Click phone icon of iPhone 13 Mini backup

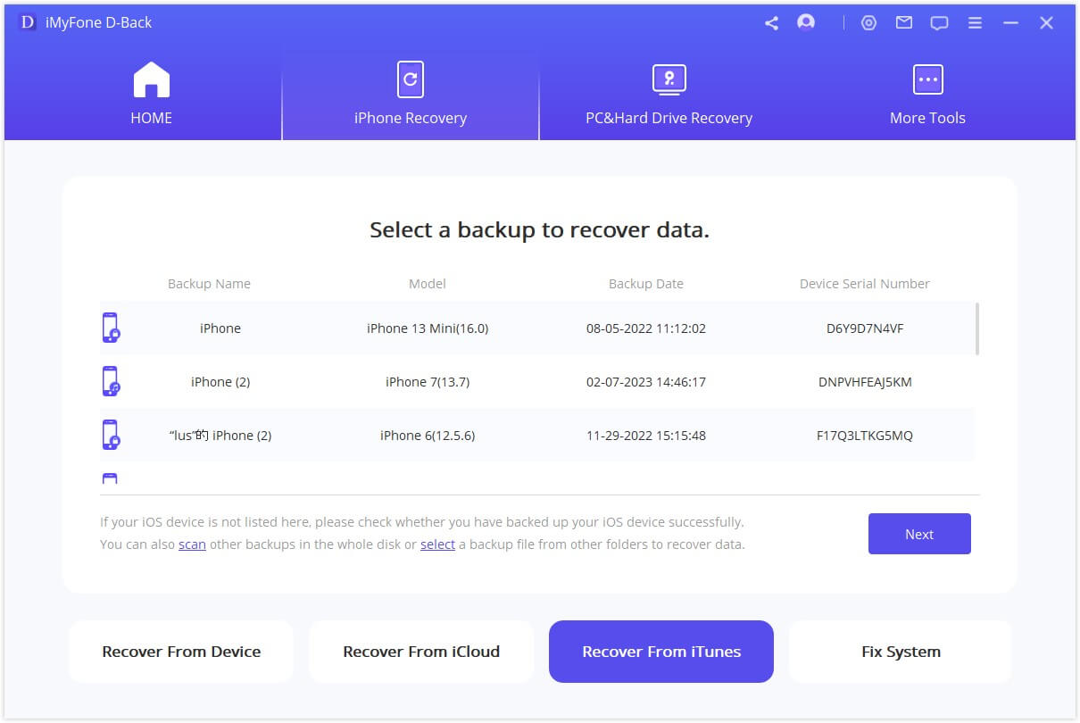[x=111, y=328]
